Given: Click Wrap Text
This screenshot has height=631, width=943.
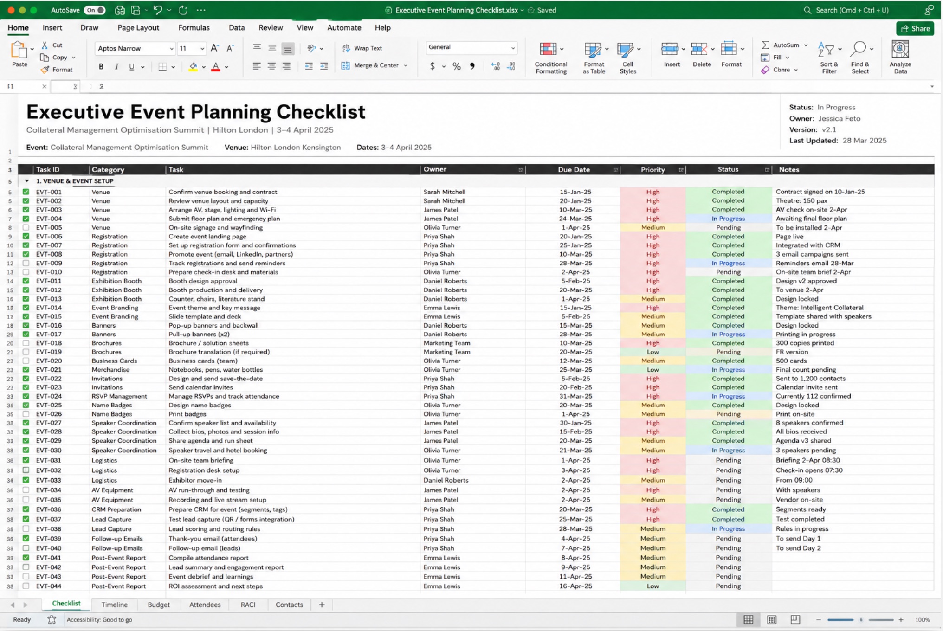Looking at the screenshot, I should coord(362,48).
